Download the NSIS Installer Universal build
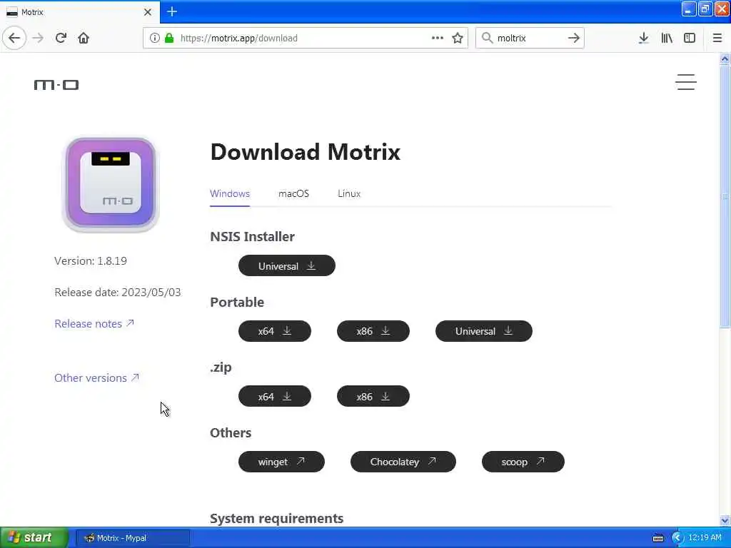The image size is (731, 548). click(287, 265)
